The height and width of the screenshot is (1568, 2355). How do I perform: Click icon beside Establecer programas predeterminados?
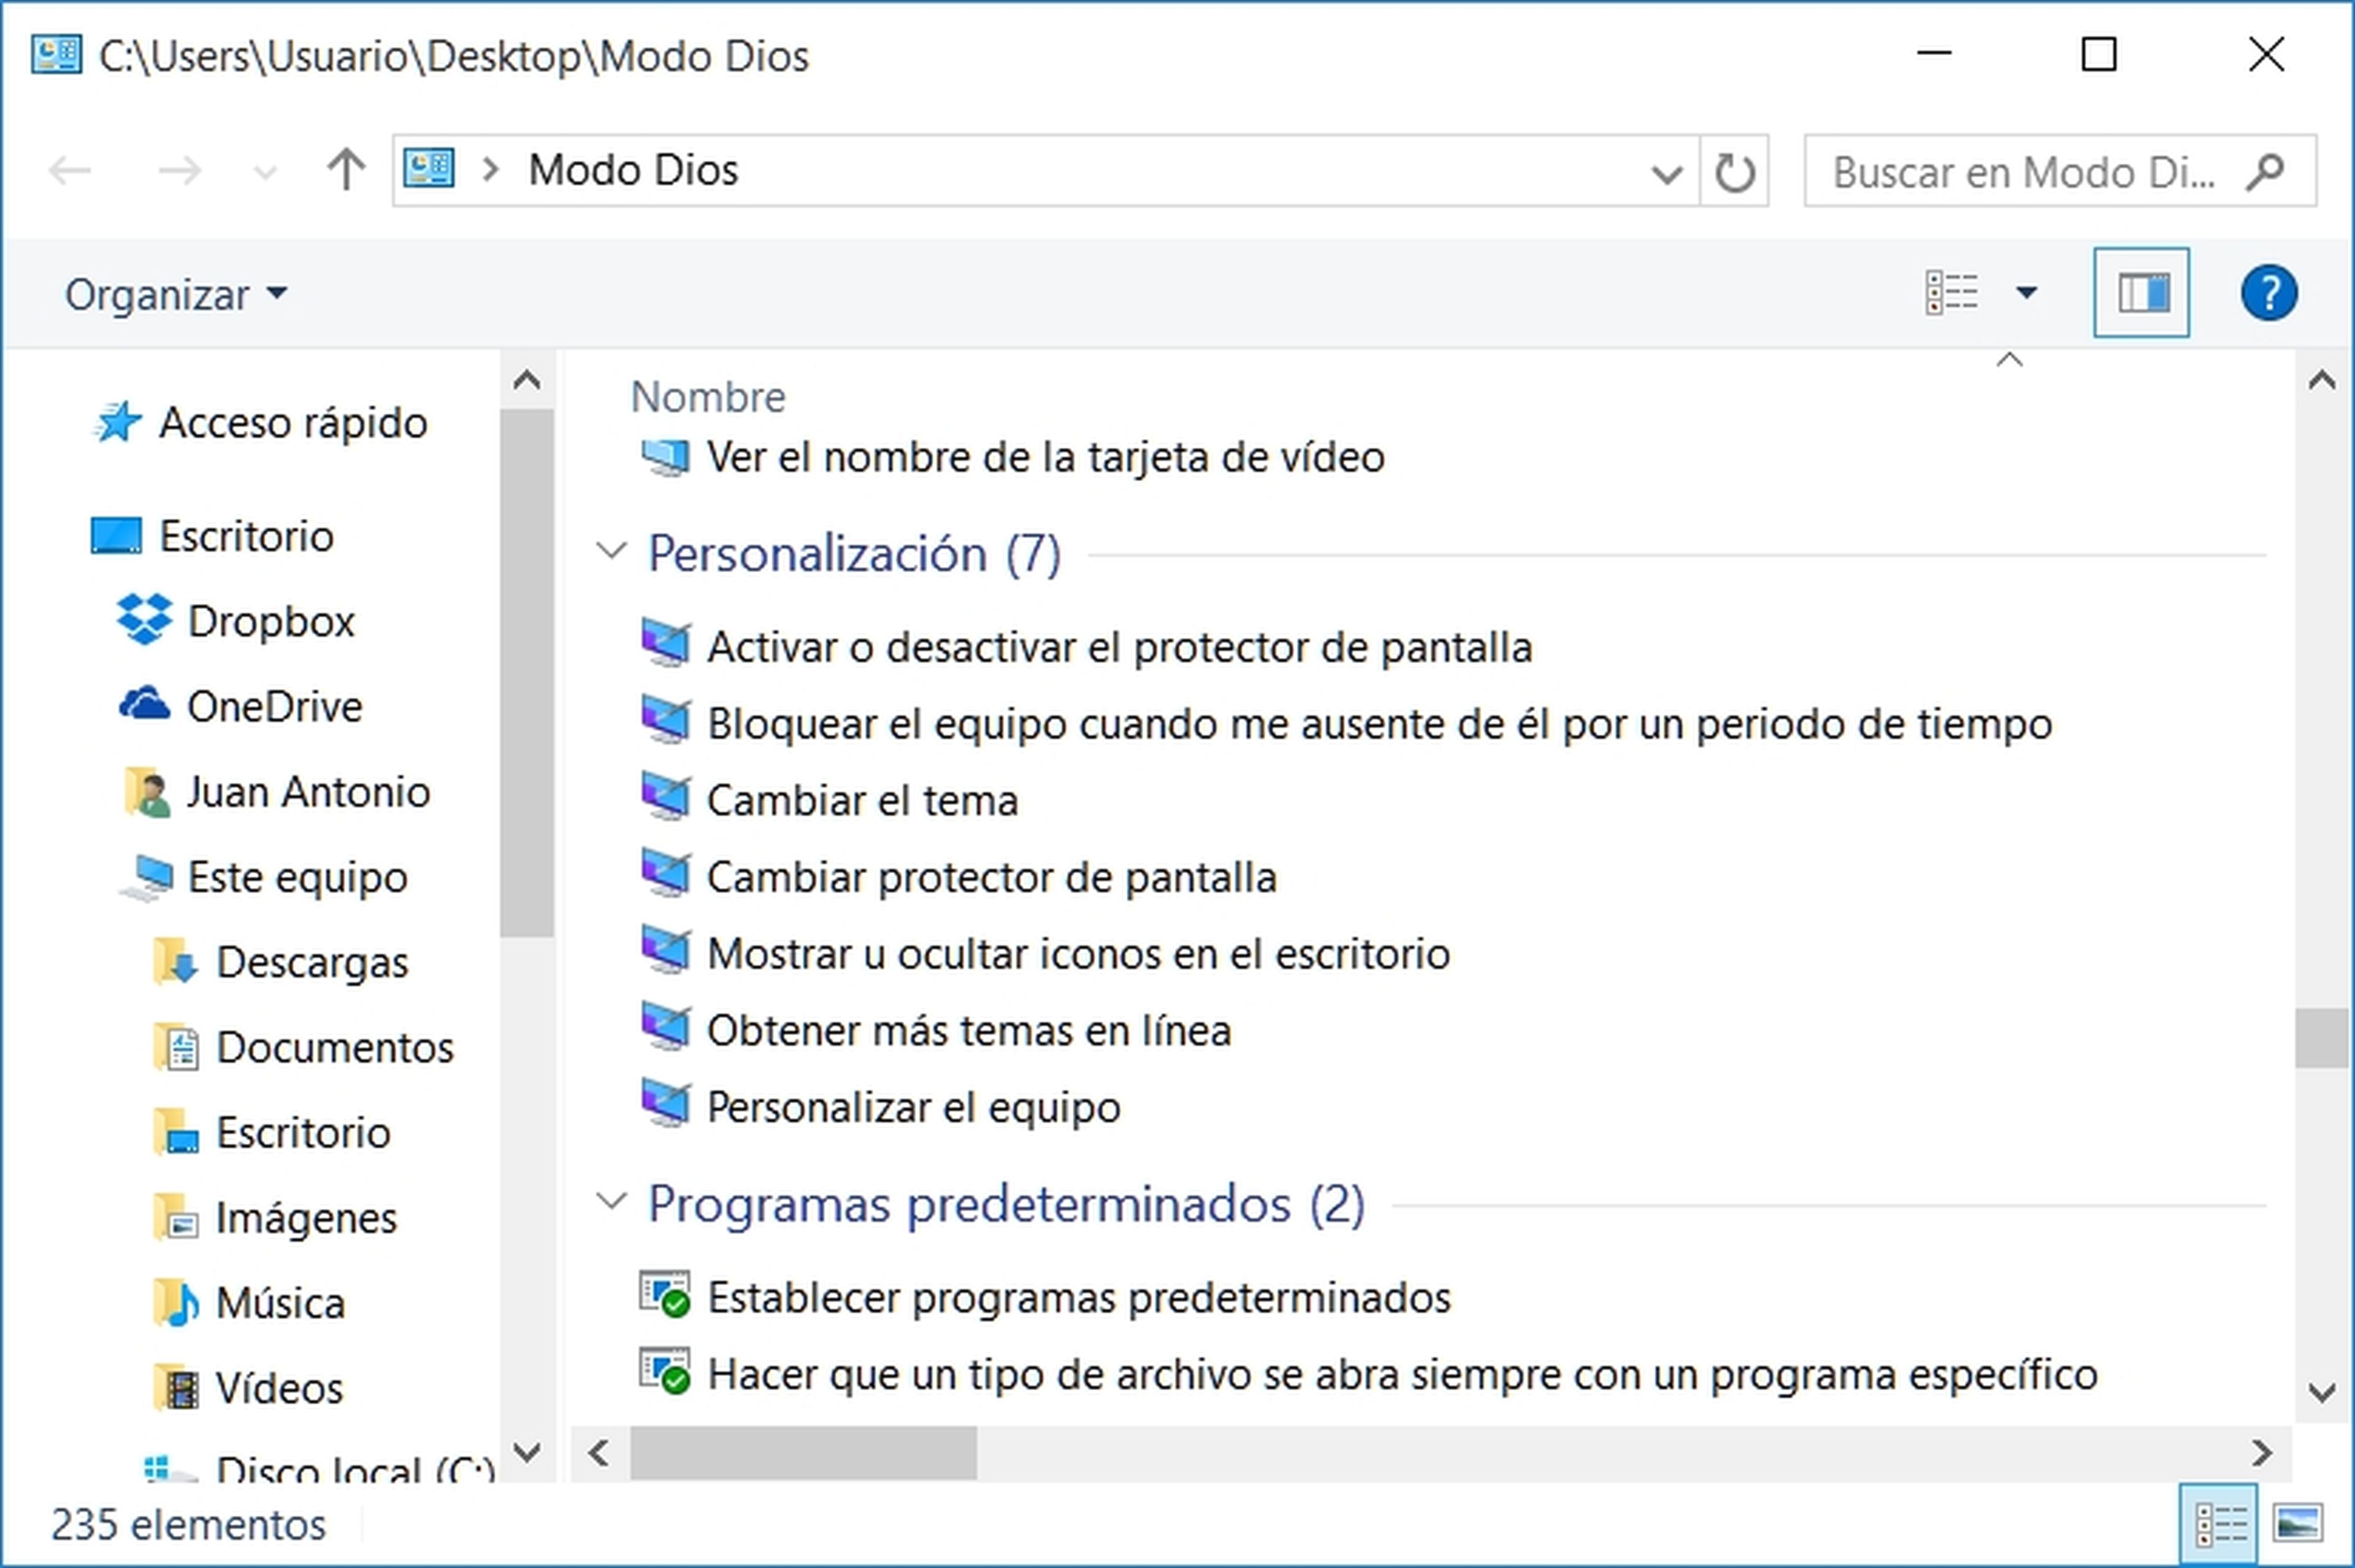click(665, 1294)
